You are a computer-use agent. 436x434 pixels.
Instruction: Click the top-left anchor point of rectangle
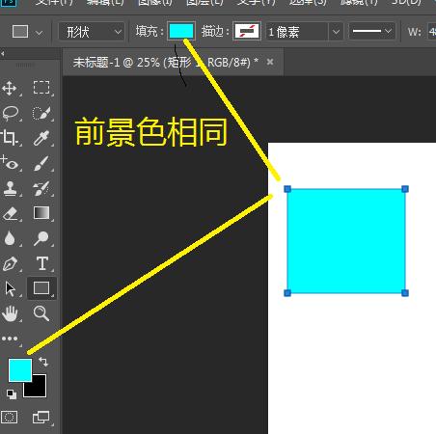tap(287, 189)
